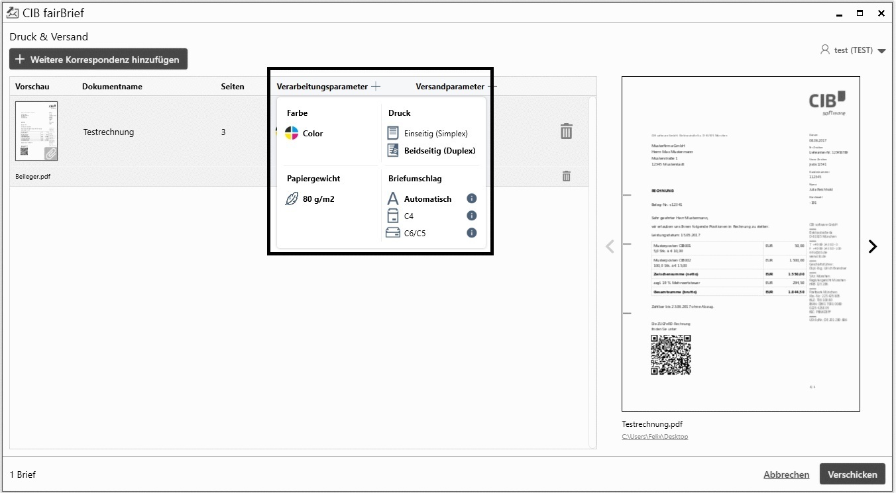Image resolution: width=896 pixels, height=493 pixels.
Task: Show info for Automatisch envelope
Action: tap(472, 199)
